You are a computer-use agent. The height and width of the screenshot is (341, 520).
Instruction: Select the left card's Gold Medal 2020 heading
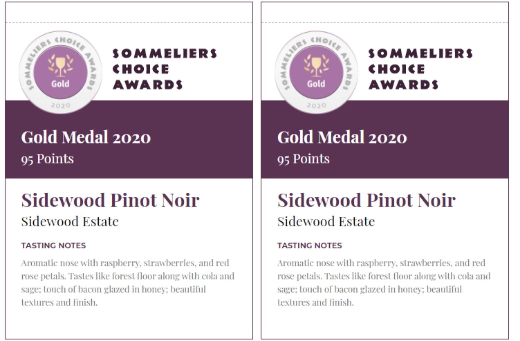[86, 137]
